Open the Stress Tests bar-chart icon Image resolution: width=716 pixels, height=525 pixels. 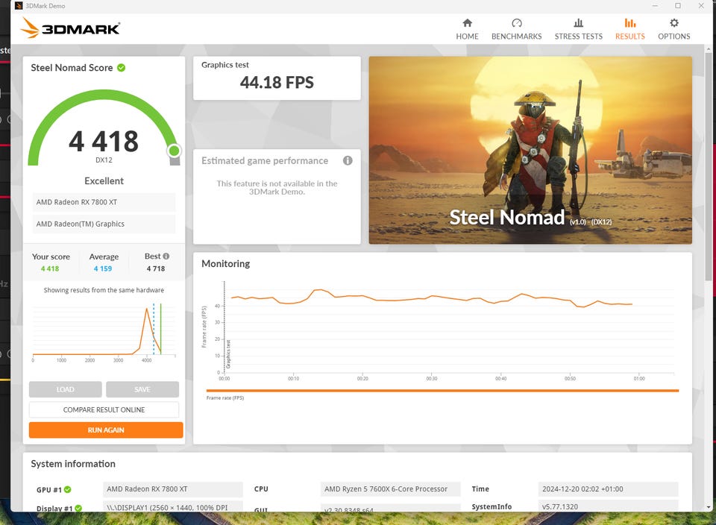tap(578, 23)
